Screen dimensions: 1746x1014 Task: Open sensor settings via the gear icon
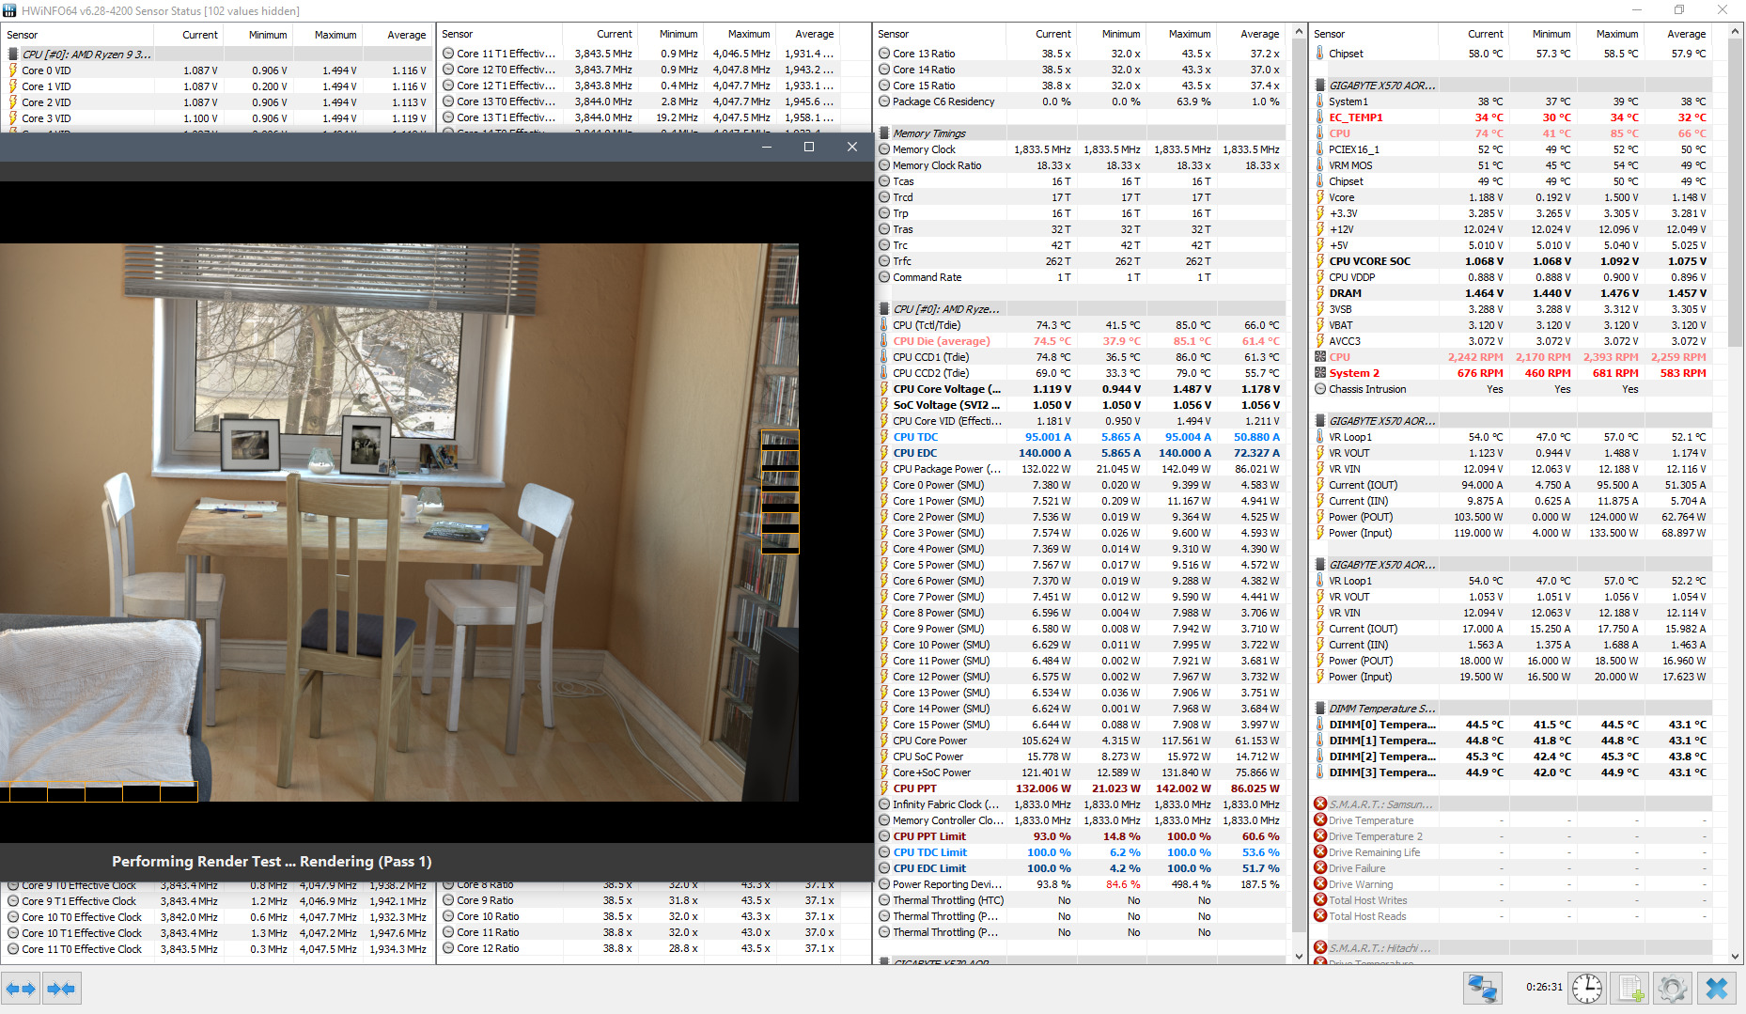[1673, 989]
